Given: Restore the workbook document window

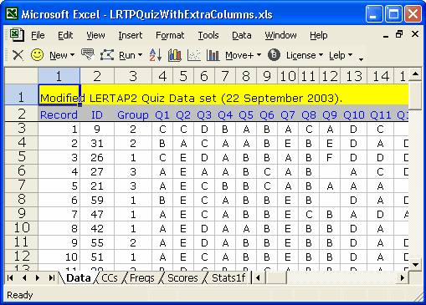Looking at the screenshot, I should click(399, 34).
